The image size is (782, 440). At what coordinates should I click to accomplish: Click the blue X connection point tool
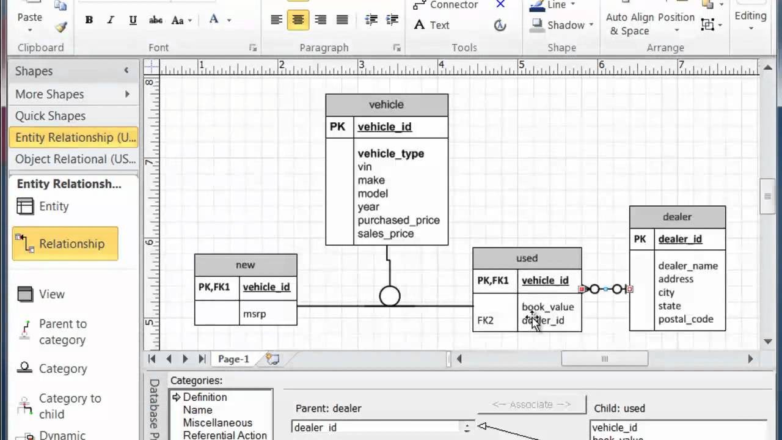[x=500, y=5]
